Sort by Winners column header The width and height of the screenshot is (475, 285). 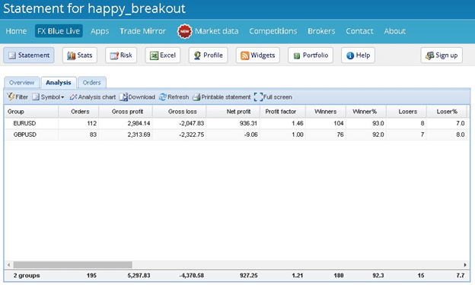click(326, 111)
